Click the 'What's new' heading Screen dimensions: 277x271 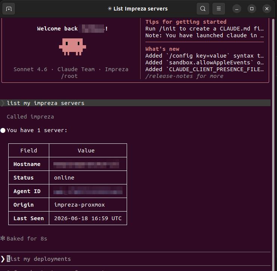[162, 49]
